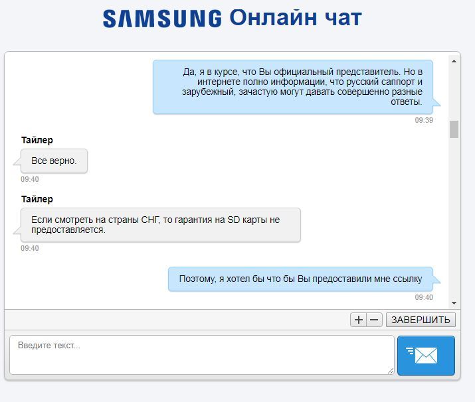475x402 pixels.
Task: Click the SAMSUNG logo in header
Action: click(162, 19)
